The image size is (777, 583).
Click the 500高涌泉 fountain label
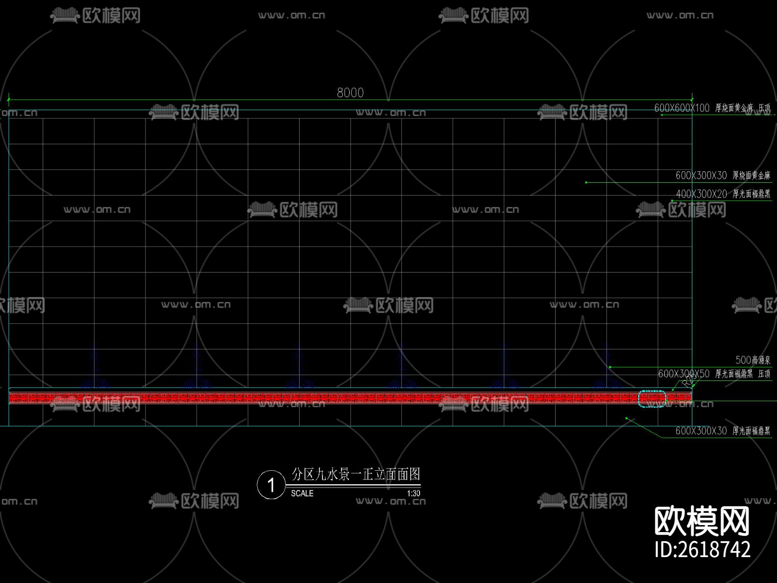(753, 360)
